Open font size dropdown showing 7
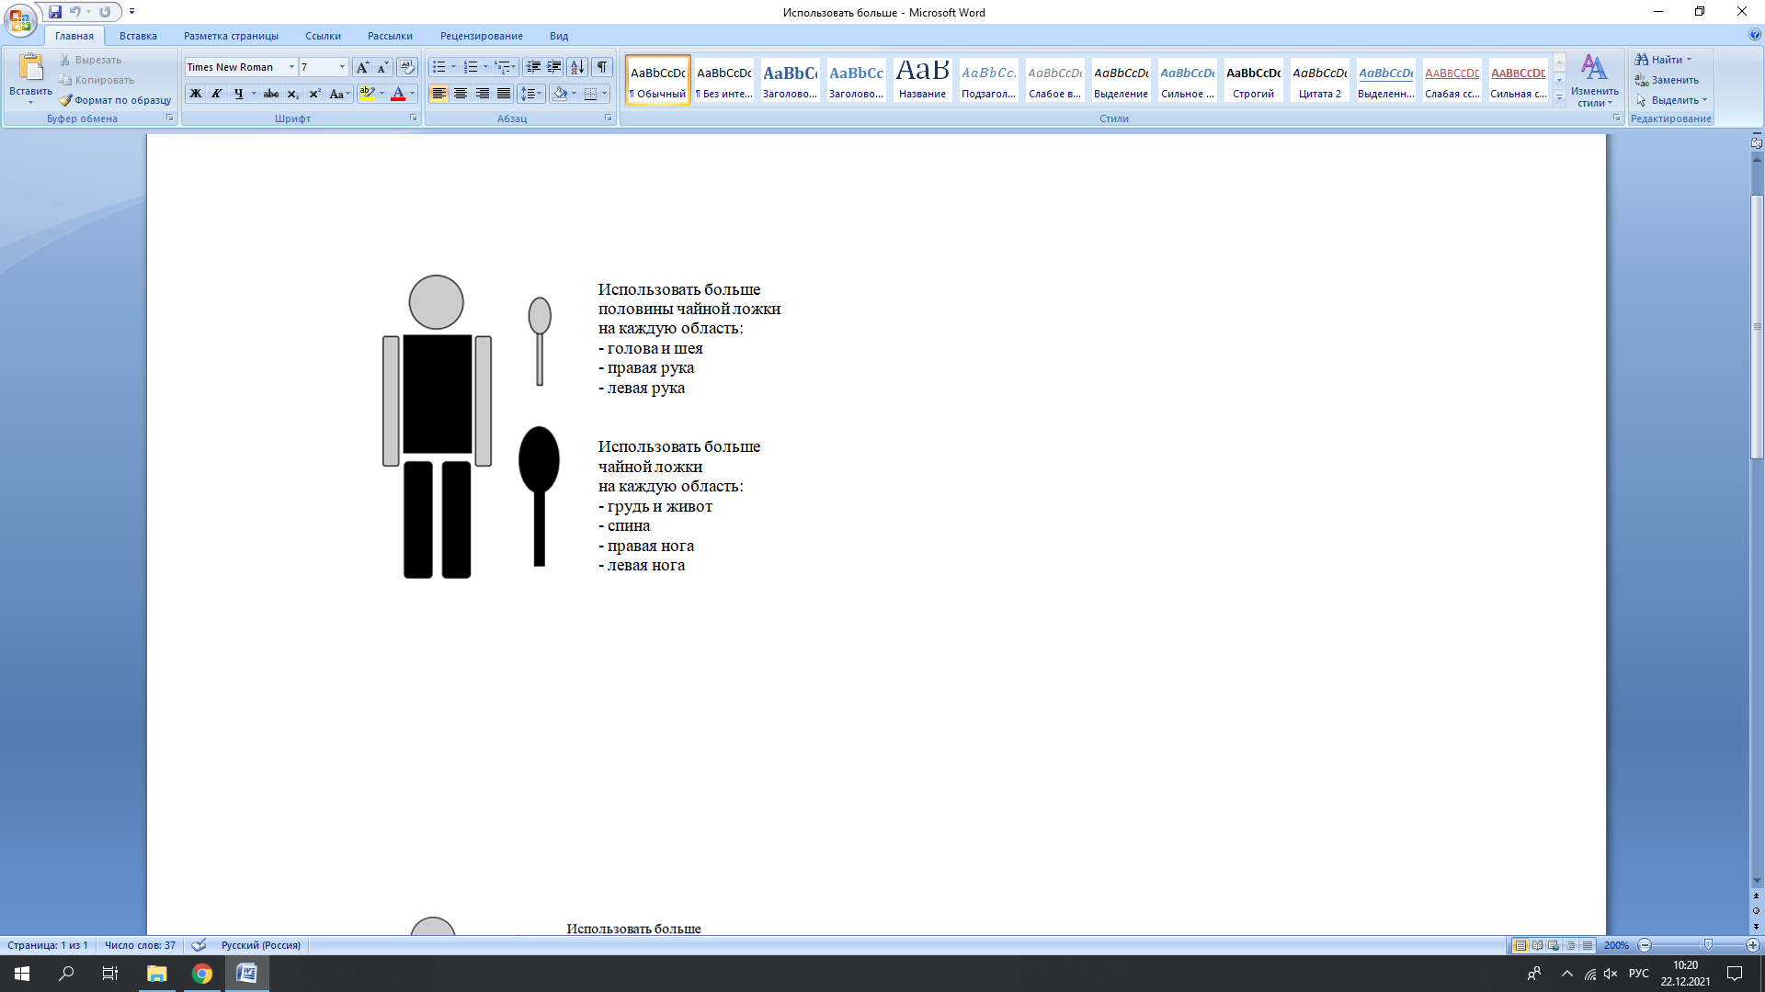 pos(342,67)
